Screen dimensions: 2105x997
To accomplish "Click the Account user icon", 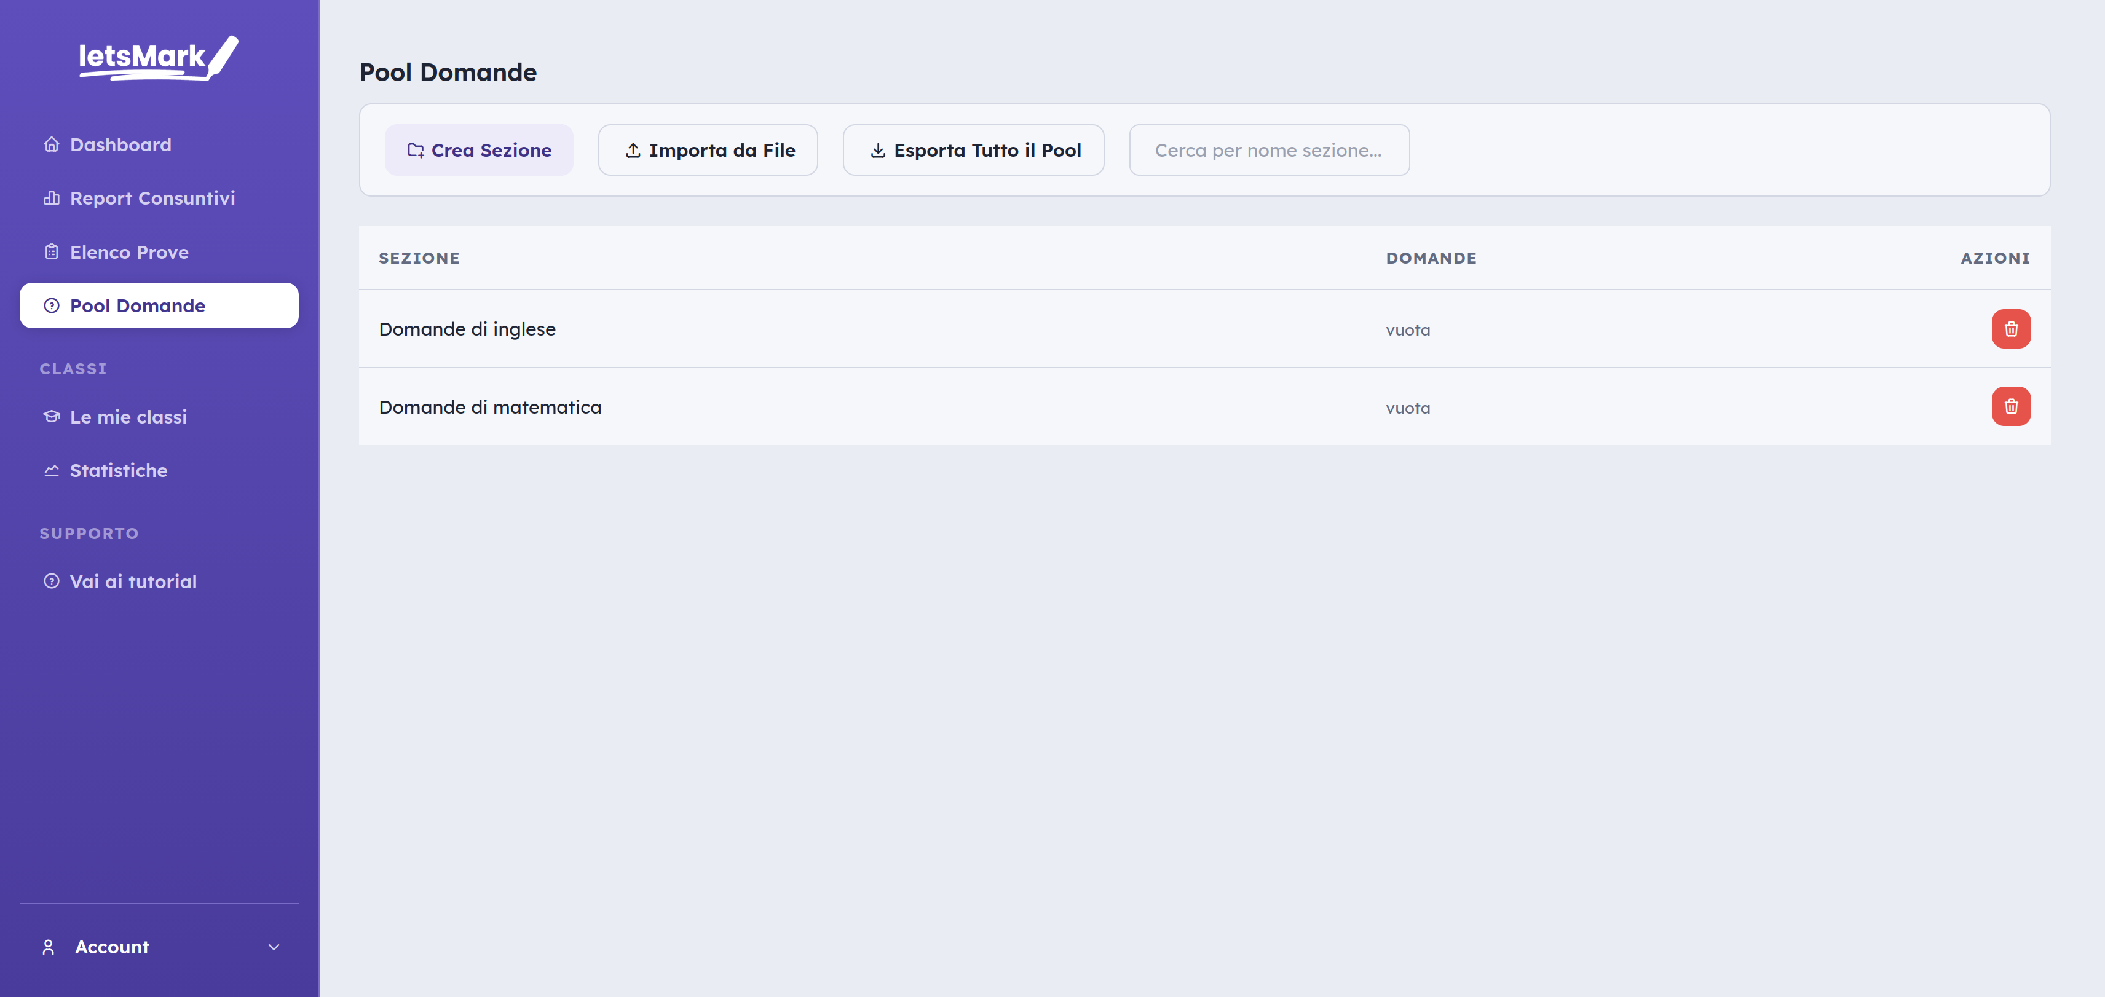I will click(48, 947).
